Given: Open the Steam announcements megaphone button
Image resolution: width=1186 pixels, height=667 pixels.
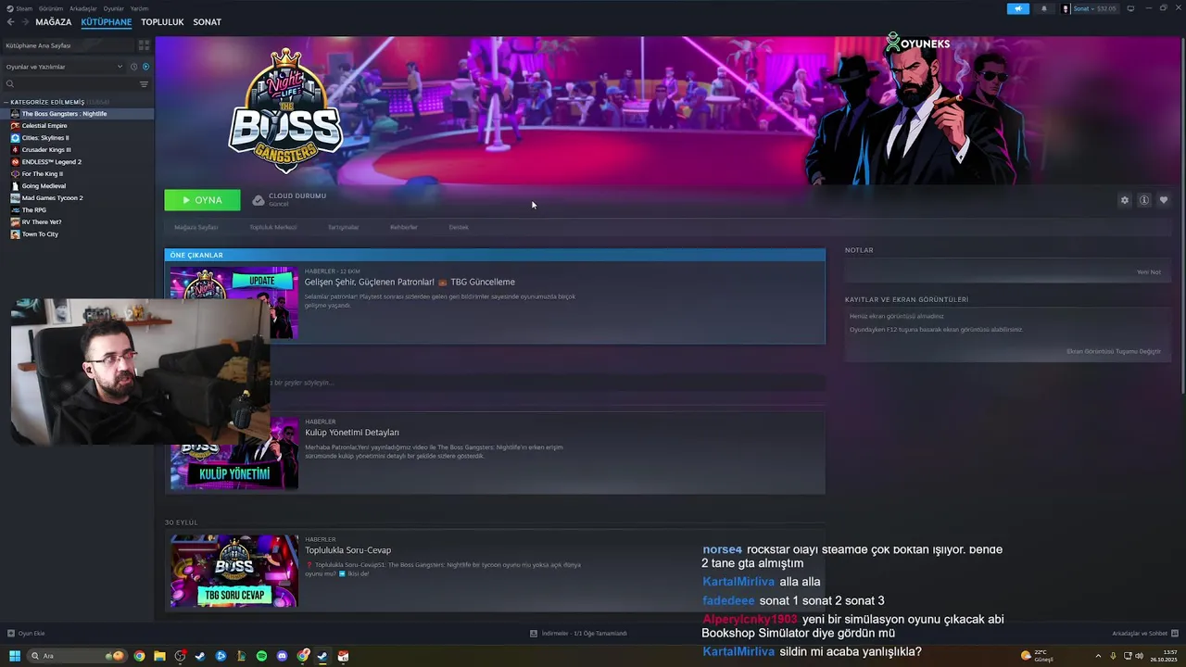Looking at the screenshot, I should click(x=1017, y=8).
